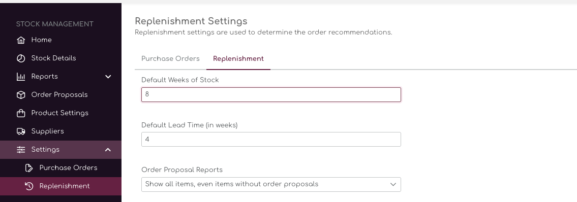Open the Order Proposal Reports dropdown
The width and height of the screenshot is (577, 202).
[x=271, y=184]
